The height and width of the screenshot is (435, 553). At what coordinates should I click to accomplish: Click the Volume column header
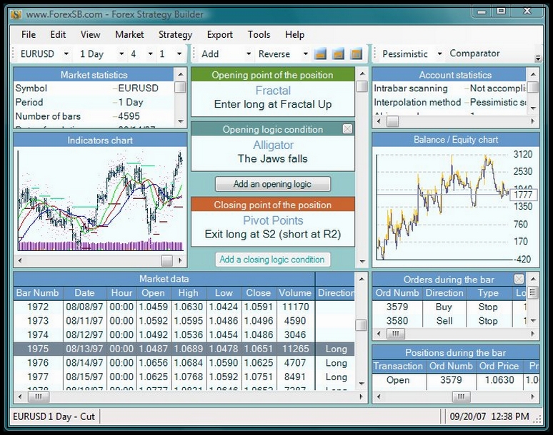tap(295, 293)
